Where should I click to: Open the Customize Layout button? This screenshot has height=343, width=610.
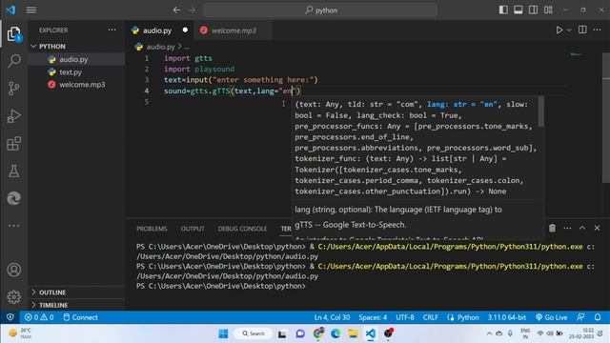[x=549, y=10]
